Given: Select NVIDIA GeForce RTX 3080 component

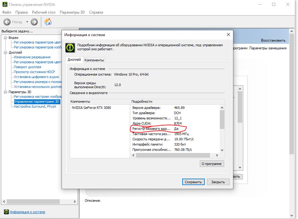Looking at the screenshot, I should click(91, 108).
